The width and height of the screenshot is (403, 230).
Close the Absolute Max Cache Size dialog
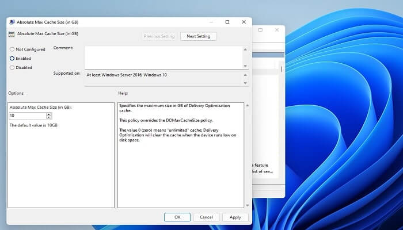click(x=244, y=22)
